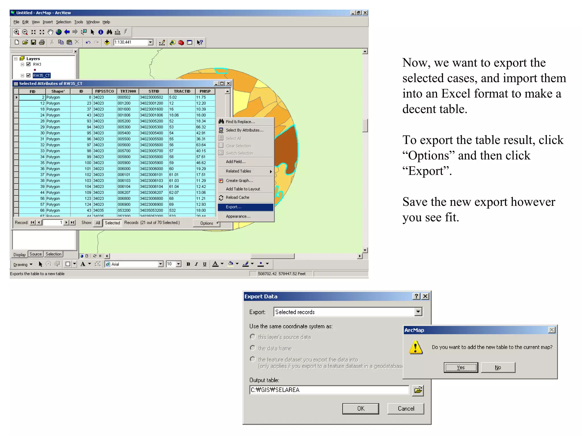Show All records toggle button

tap(98, 223)
